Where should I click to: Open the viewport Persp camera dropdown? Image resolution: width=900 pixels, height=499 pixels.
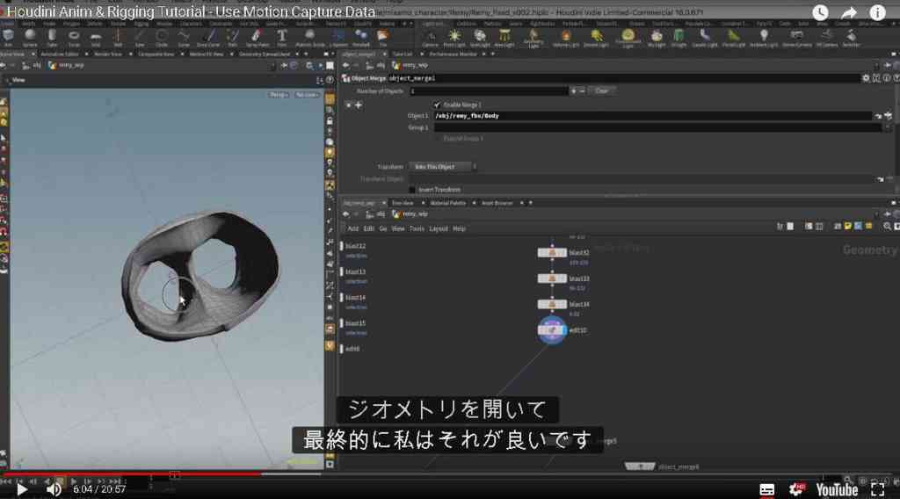click(x=279, y=95)
